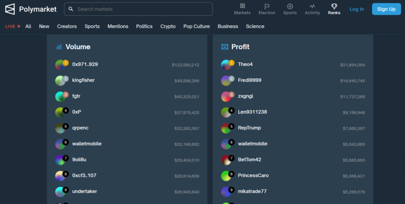Open mikatrade77 profile name link
Screen dimensions: 405x204
click(253, 191)
